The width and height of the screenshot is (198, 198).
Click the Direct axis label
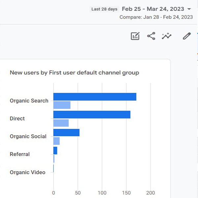17,118
